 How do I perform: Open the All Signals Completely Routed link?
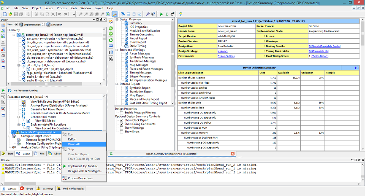pos(325,46)
